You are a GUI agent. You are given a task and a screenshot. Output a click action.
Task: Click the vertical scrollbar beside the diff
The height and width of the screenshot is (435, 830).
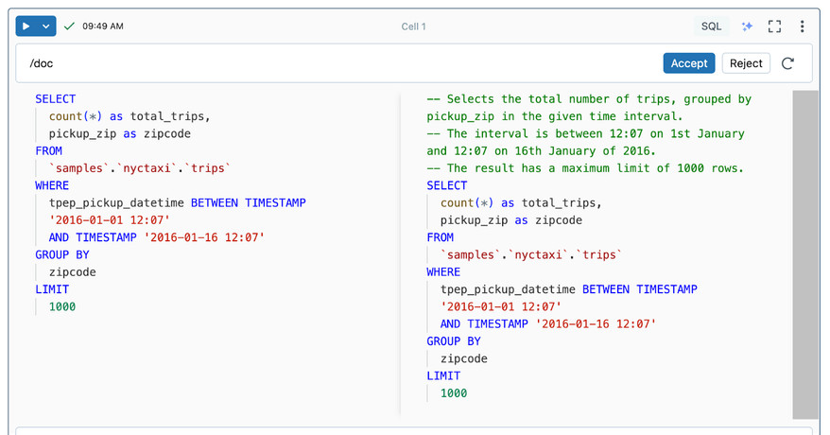(805, 253)
